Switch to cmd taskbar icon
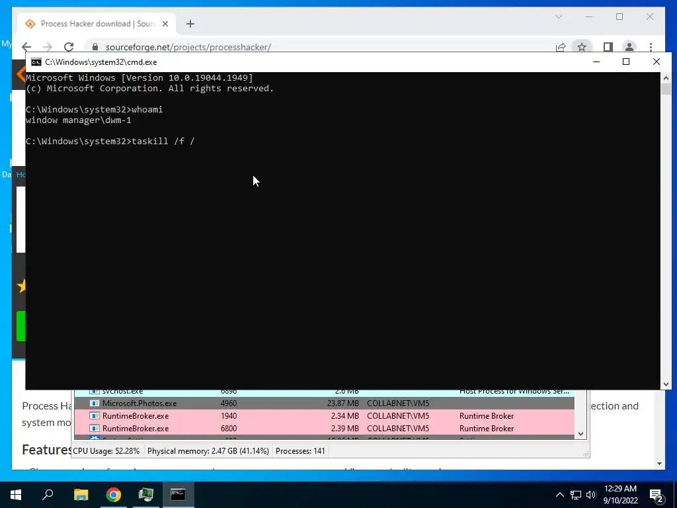 (x=178, y=495)
